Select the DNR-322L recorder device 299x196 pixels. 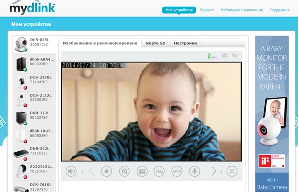pos(34,118)
